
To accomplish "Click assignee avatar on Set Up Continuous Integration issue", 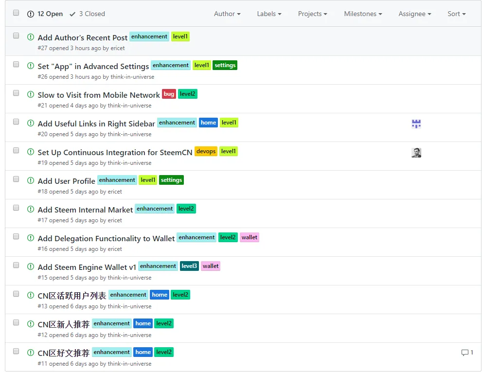I will tap(416, 153).
